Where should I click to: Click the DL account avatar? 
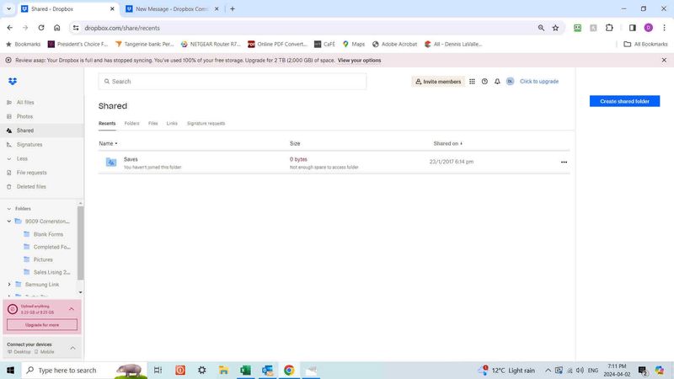510,82
